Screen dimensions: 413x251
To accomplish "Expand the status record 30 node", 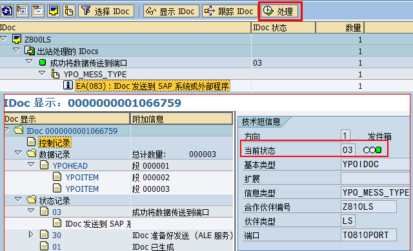I will click(31, 234).
